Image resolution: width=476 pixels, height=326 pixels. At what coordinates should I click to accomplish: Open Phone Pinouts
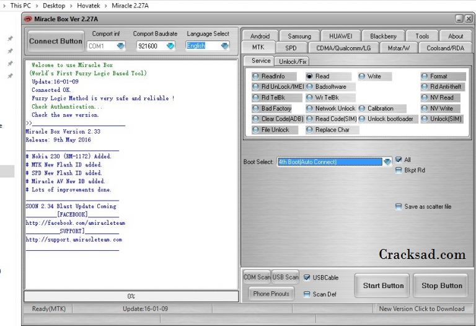click(x=271, y=294)
